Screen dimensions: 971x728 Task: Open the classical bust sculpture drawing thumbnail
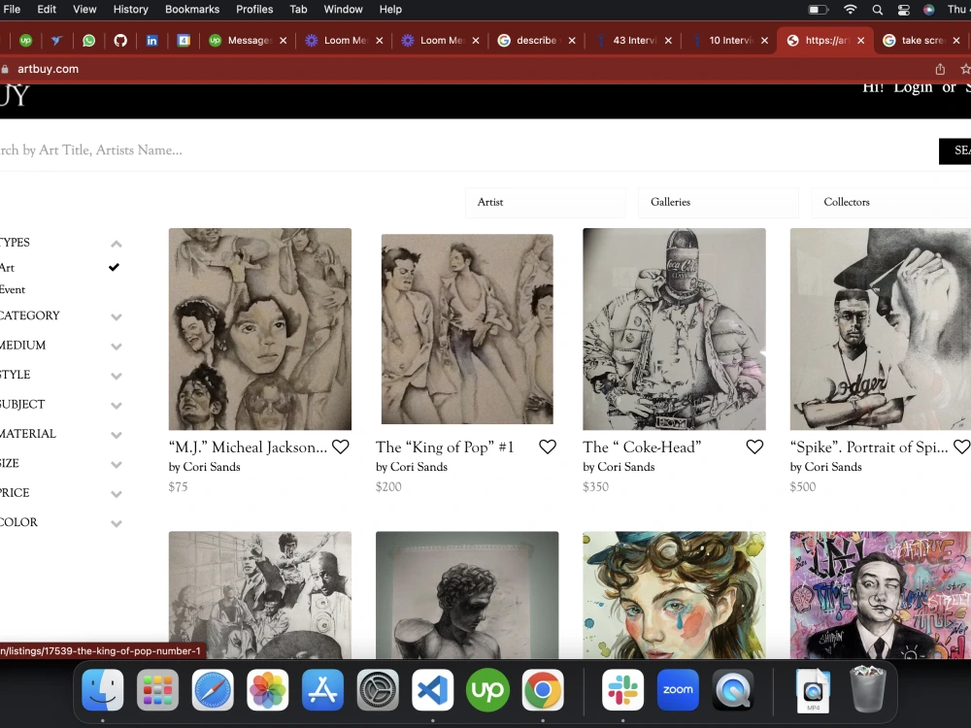click(467, 595)
